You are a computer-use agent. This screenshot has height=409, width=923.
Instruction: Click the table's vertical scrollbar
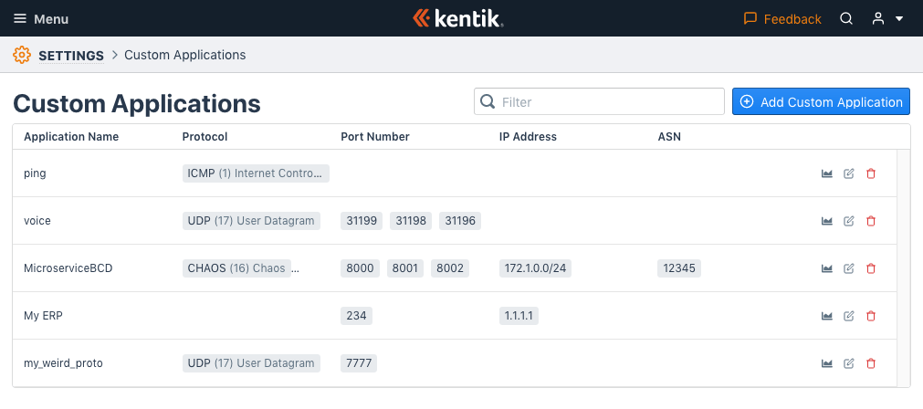click(903, 267)
